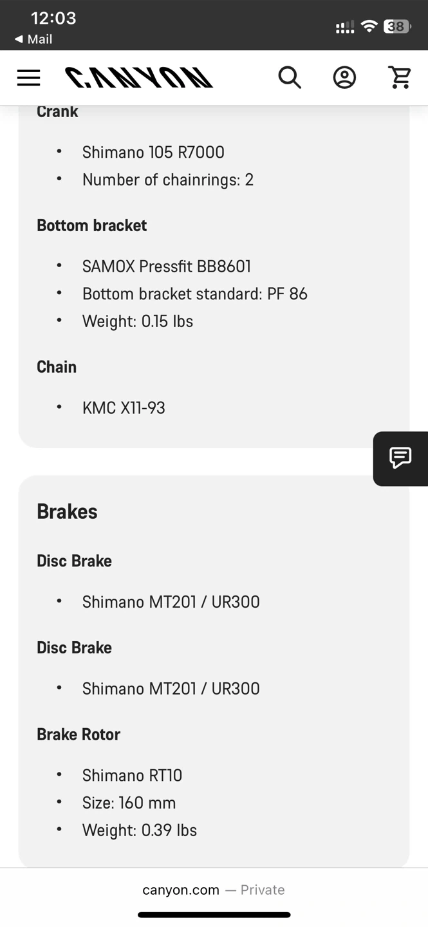Tap the canyon.com address bar
This screenshot has width=428, height=927.
(x=214, y=890)
